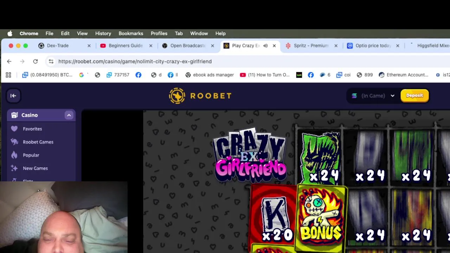Screen dimensions: 450x253
Task: Open the 899 bookmark
Action: click(365, 75)
